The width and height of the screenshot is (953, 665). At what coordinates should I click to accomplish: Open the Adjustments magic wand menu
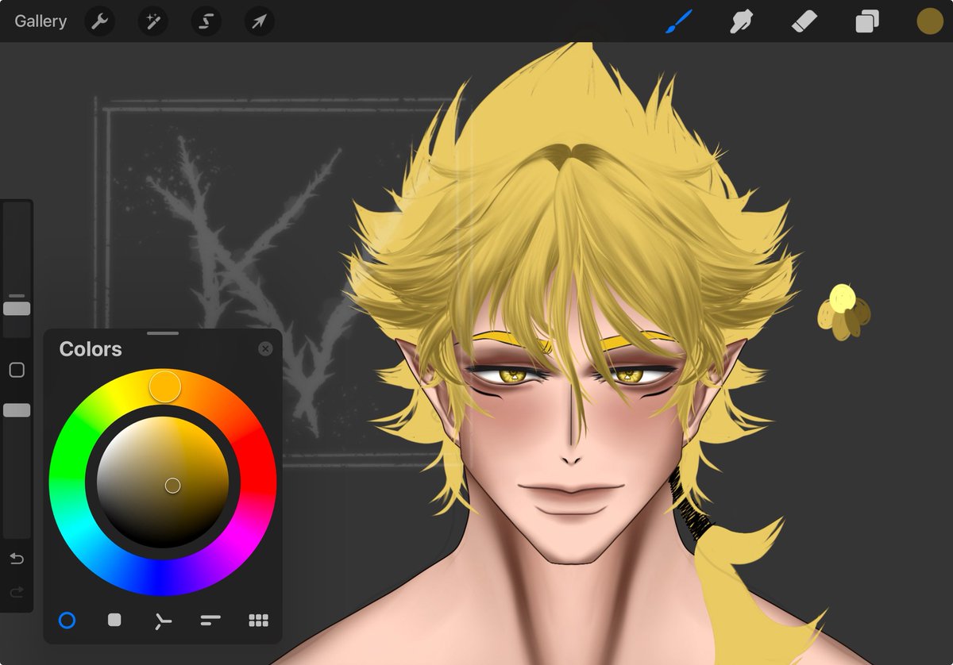pyautogui.click(x=152, y=21)
